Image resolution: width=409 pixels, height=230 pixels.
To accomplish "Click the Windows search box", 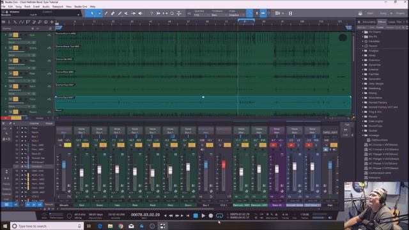I will [x=47, y=226].
